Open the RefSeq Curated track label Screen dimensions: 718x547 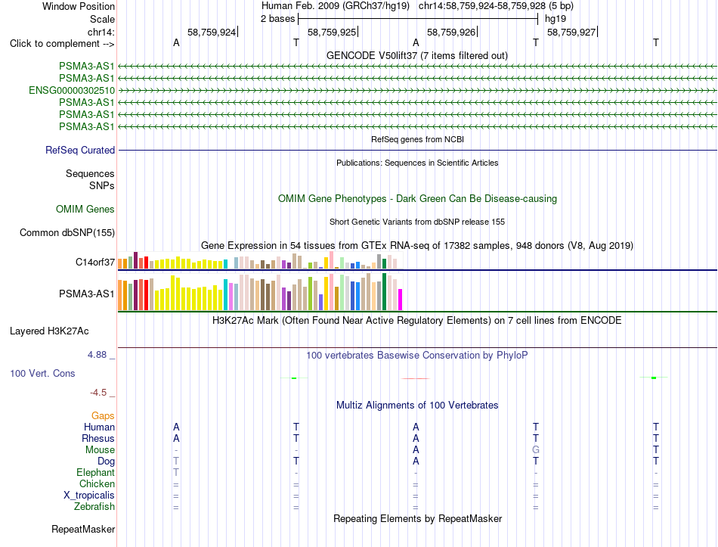[x=80, y=150]
